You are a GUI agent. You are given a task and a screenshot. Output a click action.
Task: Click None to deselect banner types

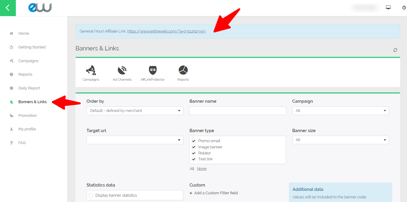tap(202, 169)
